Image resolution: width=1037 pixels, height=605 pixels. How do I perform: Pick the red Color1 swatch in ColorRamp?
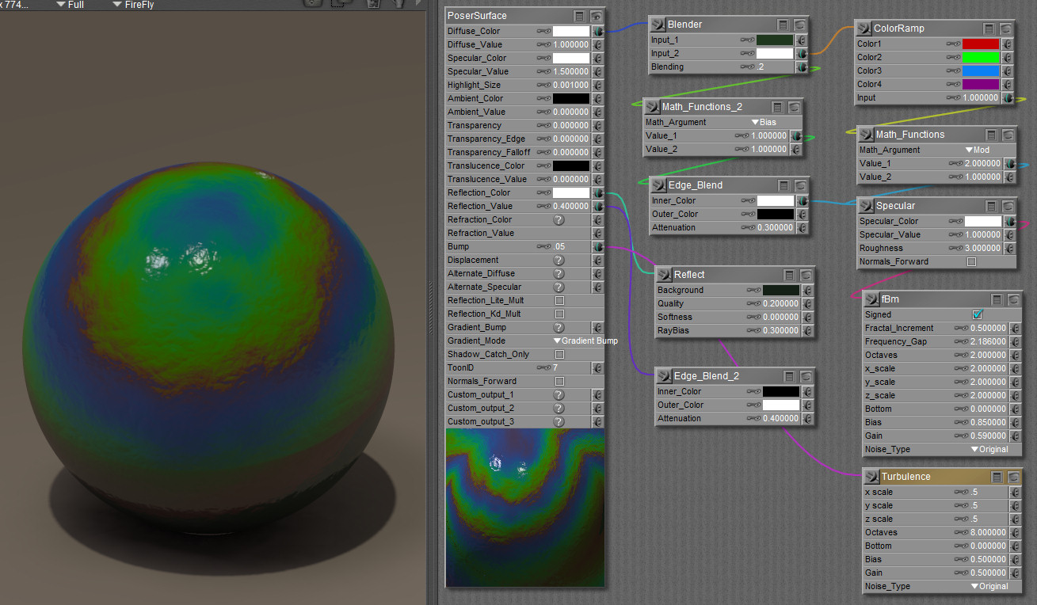pos(981,44)
